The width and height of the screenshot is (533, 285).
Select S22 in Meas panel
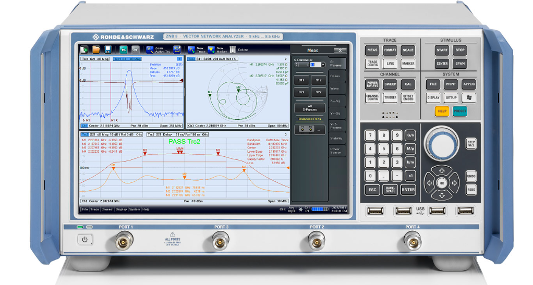(x=319, y=92)
